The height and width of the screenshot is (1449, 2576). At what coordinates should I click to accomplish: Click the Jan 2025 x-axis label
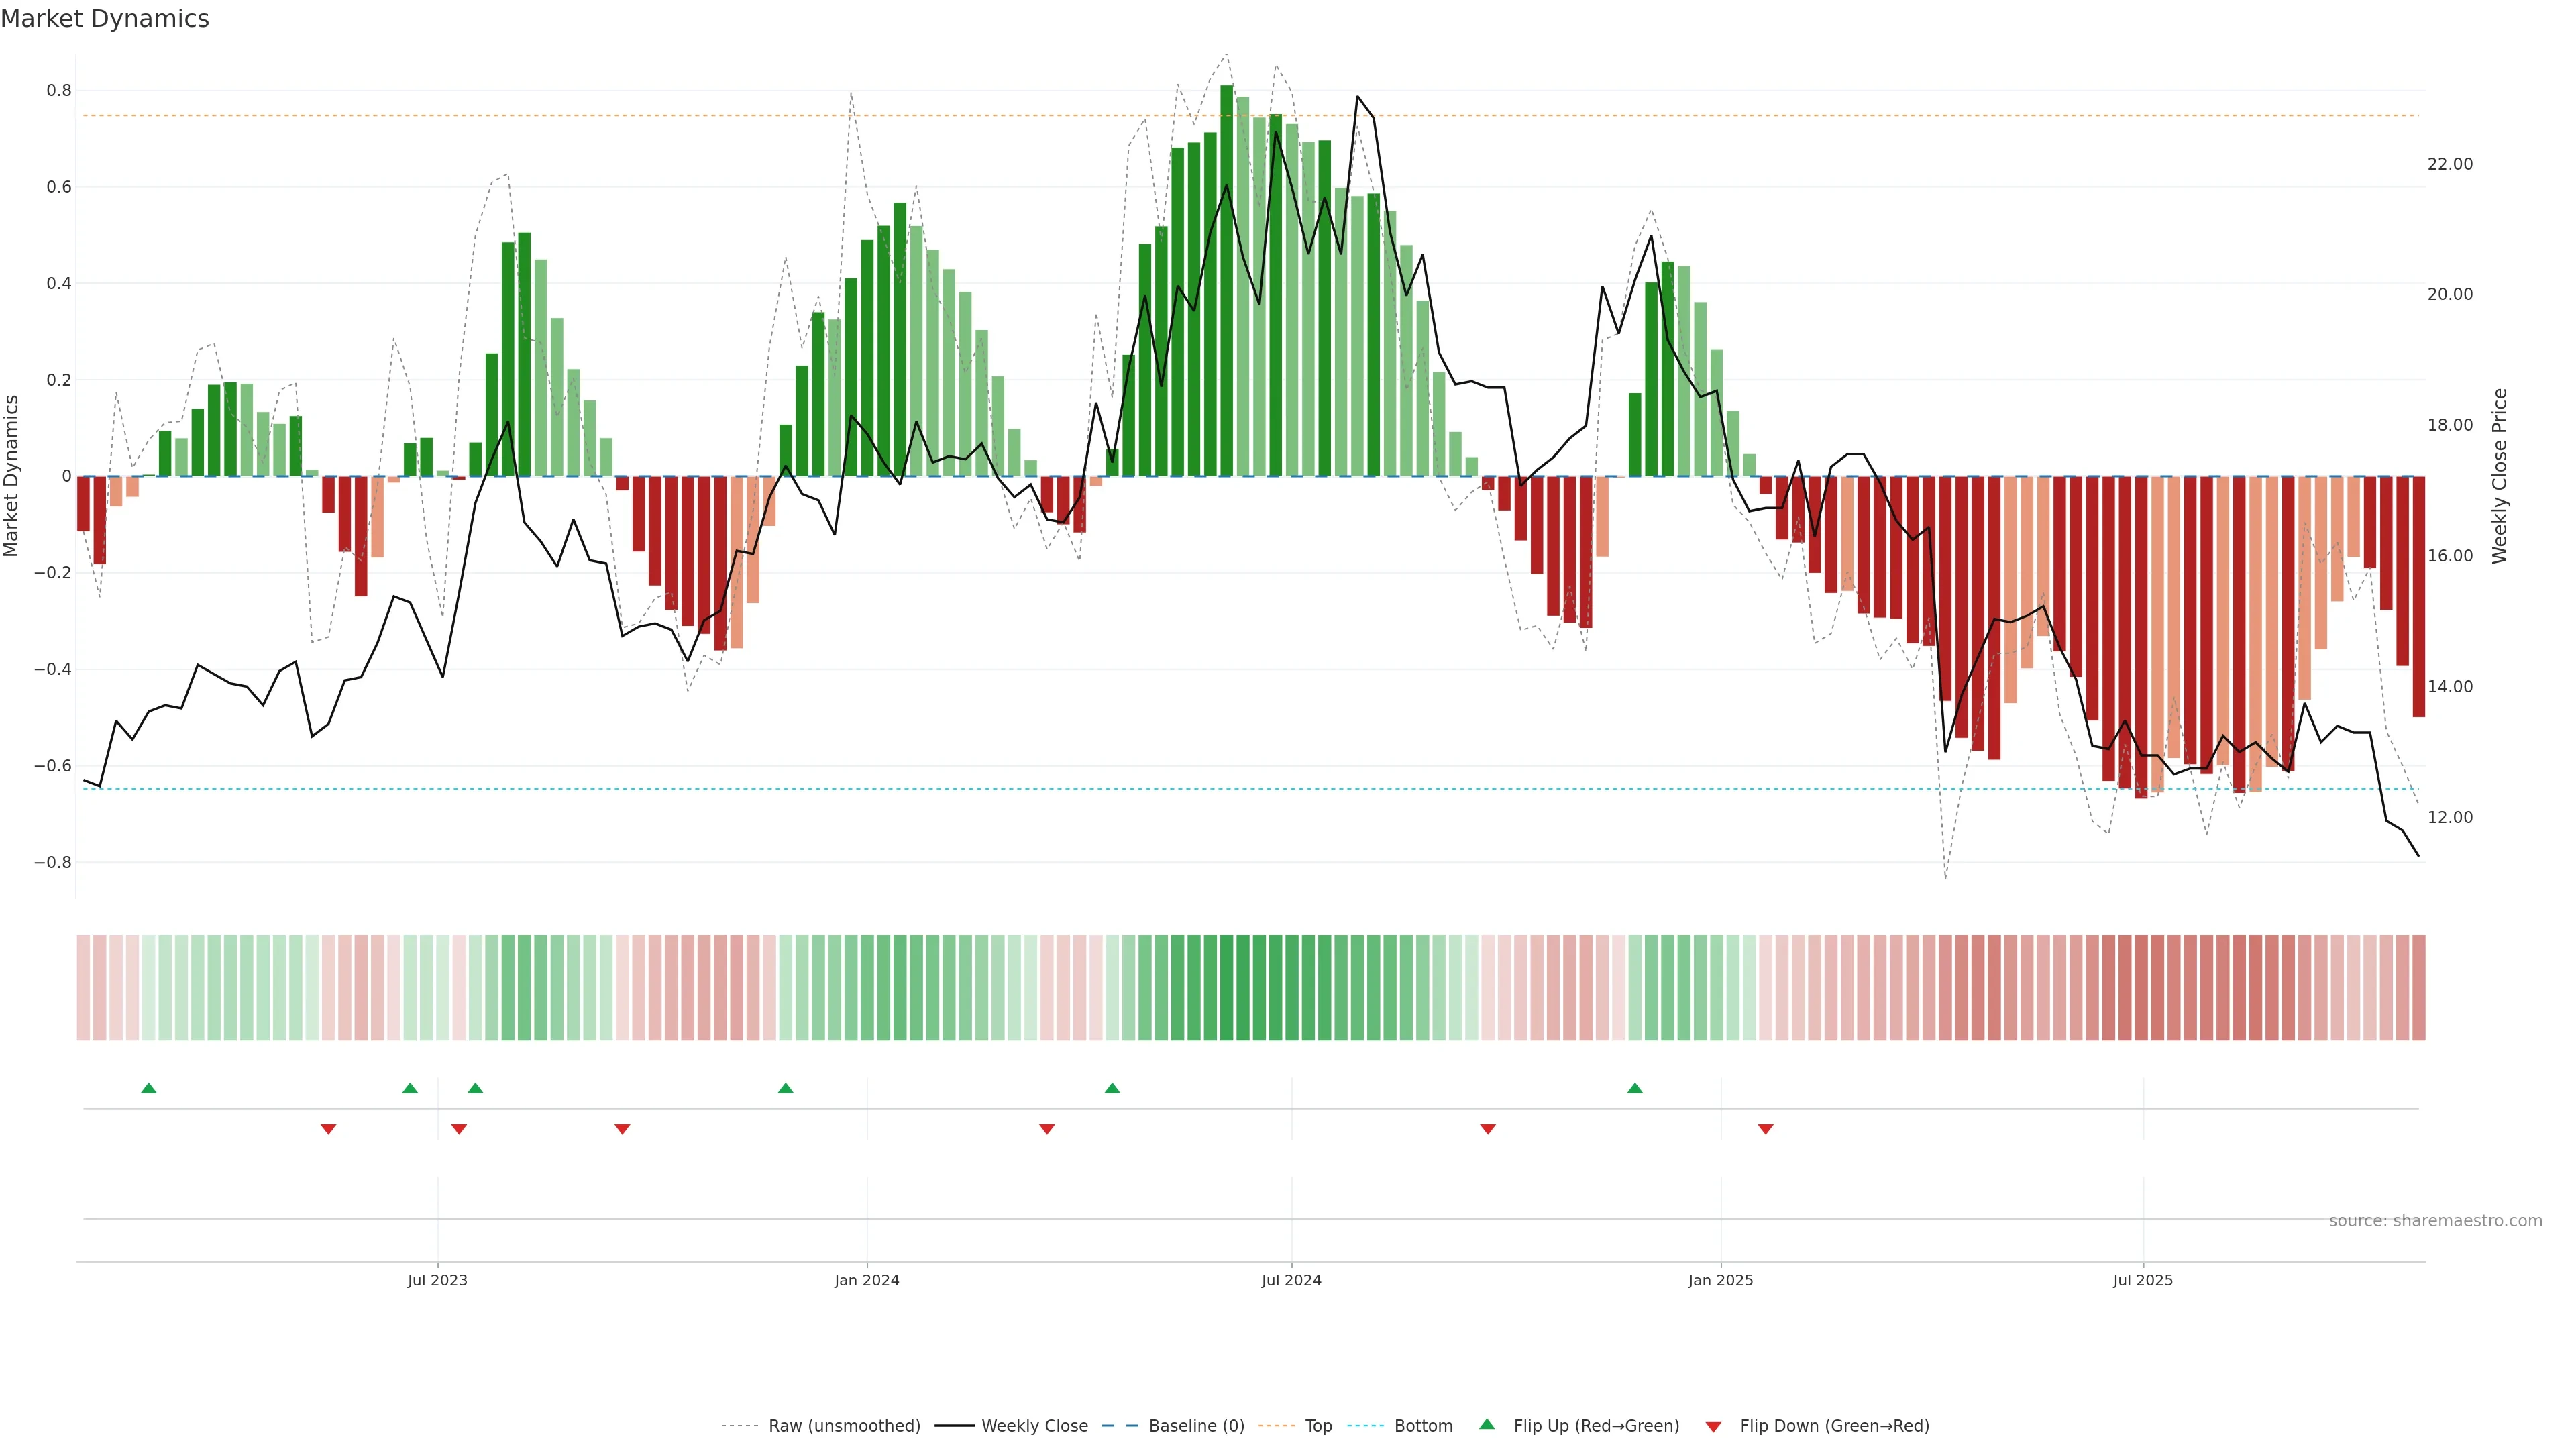click(1720, 1280)
